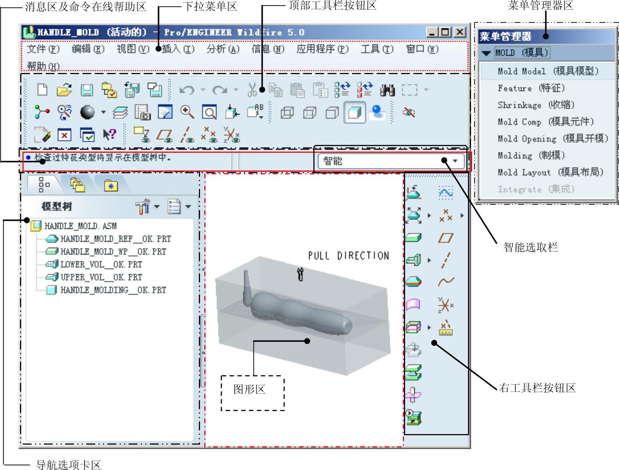The image size is (619, 470).
Task: Toggle the shading display style button
Action: pos(354,113)
